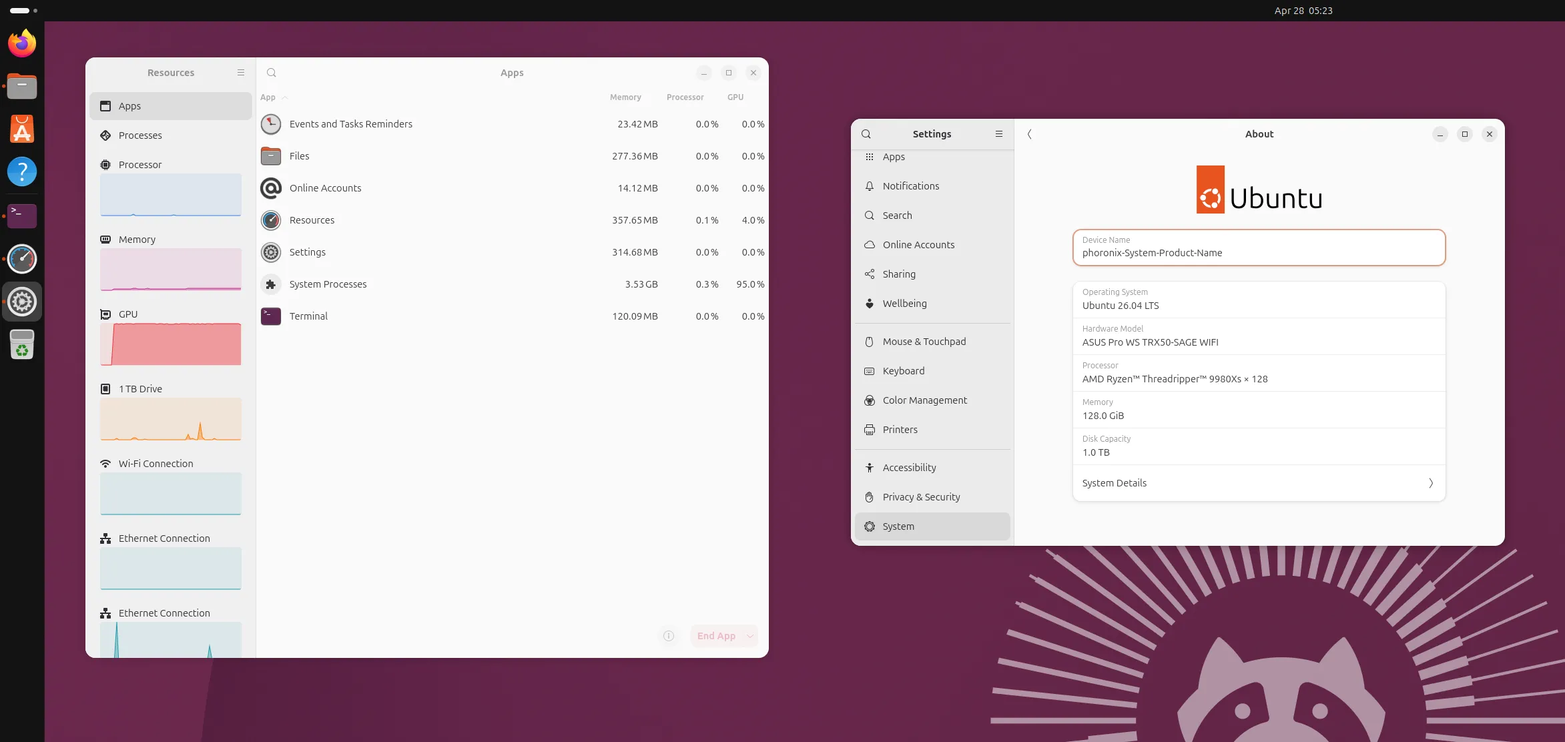Go back using the About page chevron
1565x742 pixels.
[1029, 134]
